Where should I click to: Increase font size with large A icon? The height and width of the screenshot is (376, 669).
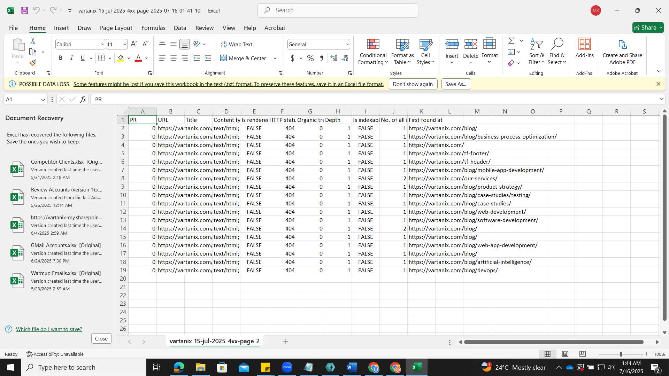click(x=134, y=44)
